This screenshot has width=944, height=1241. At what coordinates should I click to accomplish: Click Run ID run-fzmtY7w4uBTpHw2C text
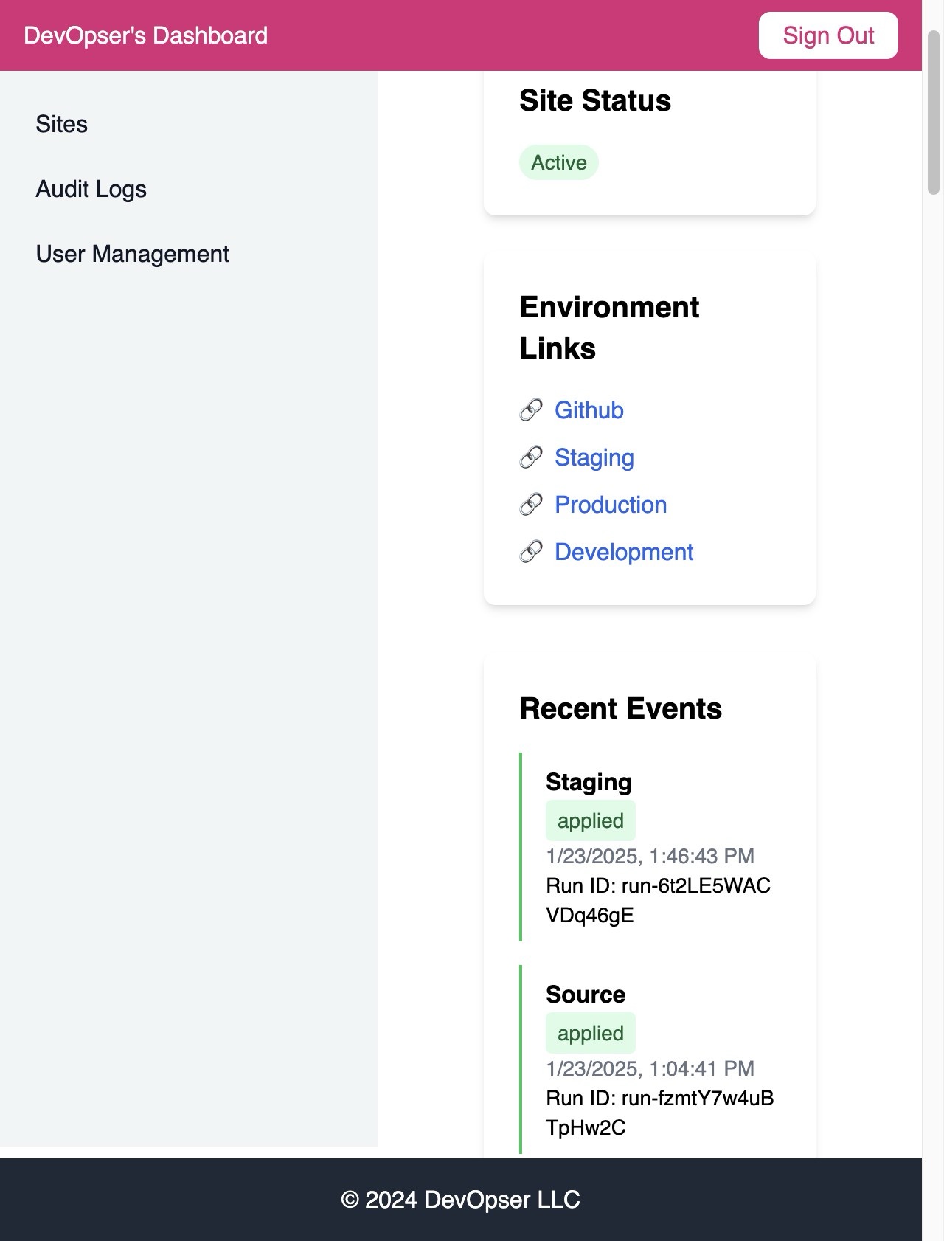pos(660,1113)
